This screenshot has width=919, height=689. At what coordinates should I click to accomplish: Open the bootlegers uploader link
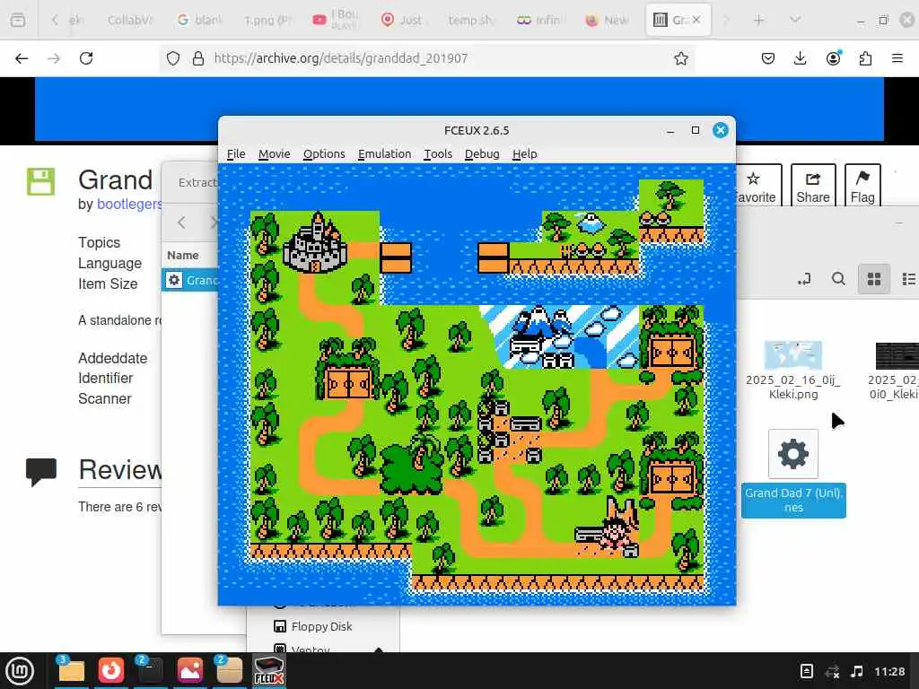[129, 204]
